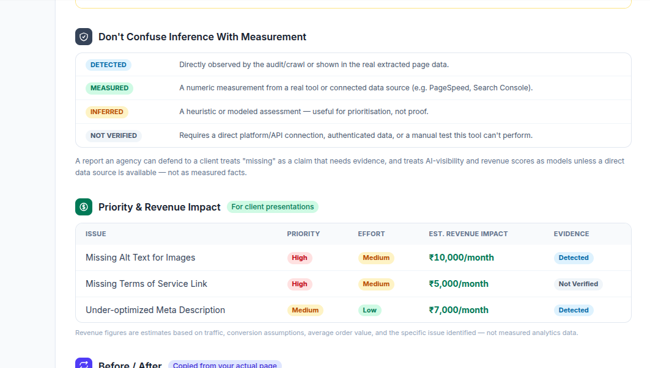Click Detected evidence badge for Meta Description
The height and width of the screenshot is (368, 650).
pos(574,310)
